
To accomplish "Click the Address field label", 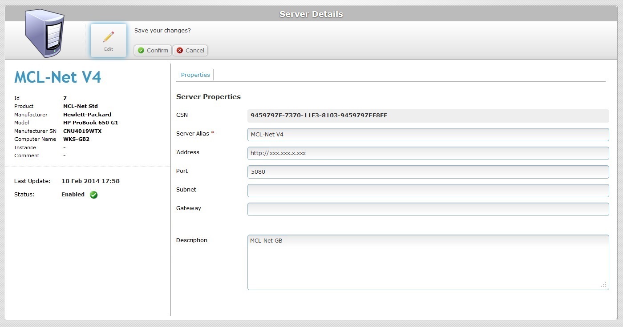I will [188, 152].
